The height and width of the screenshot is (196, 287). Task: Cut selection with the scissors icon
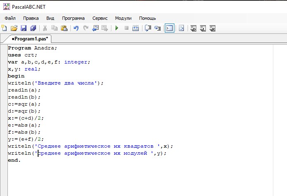[45, 28]
